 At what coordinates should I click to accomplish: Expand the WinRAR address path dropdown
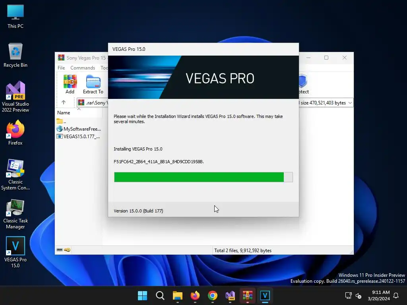click(x=350, y=103)
